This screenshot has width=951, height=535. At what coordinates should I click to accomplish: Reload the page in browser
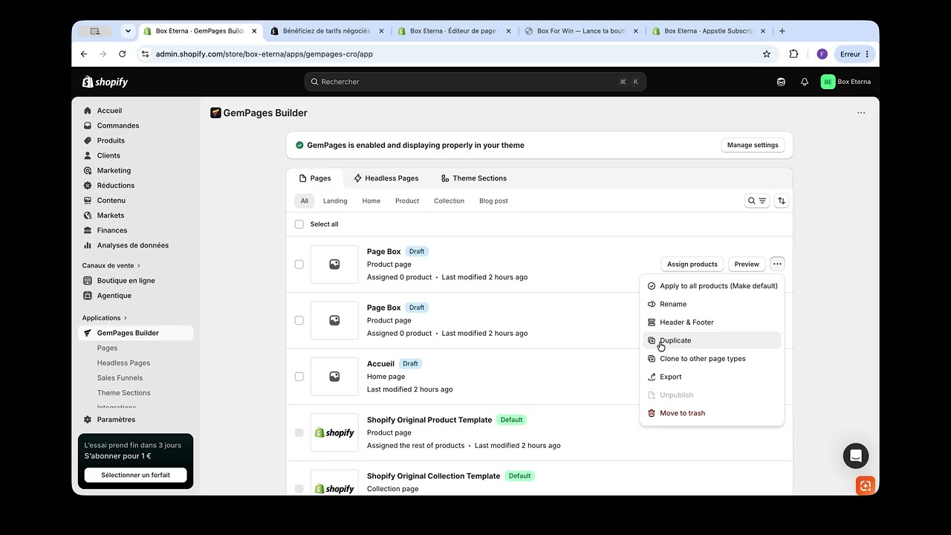coord(122,54)
